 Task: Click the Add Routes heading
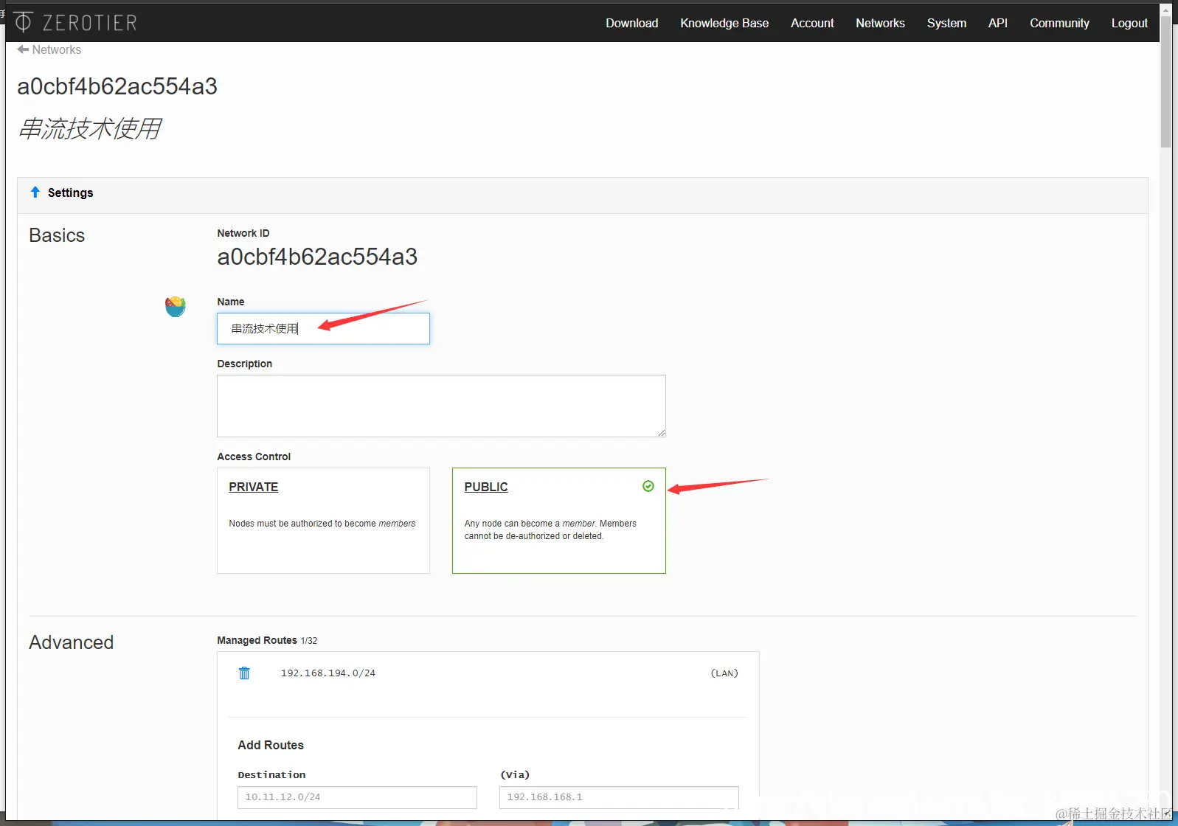click(271, 745)
